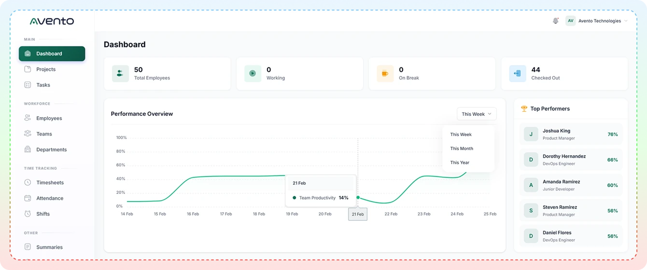This screenshot has height=270, width=647.
Task: Click the Tasks checklist icon
Action: click(x=28, y=85)
